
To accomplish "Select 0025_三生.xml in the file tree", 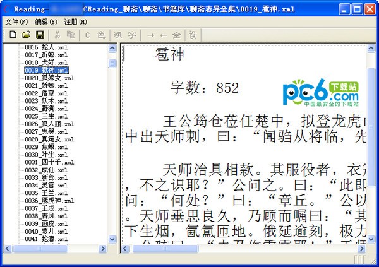I will [46, 117].
